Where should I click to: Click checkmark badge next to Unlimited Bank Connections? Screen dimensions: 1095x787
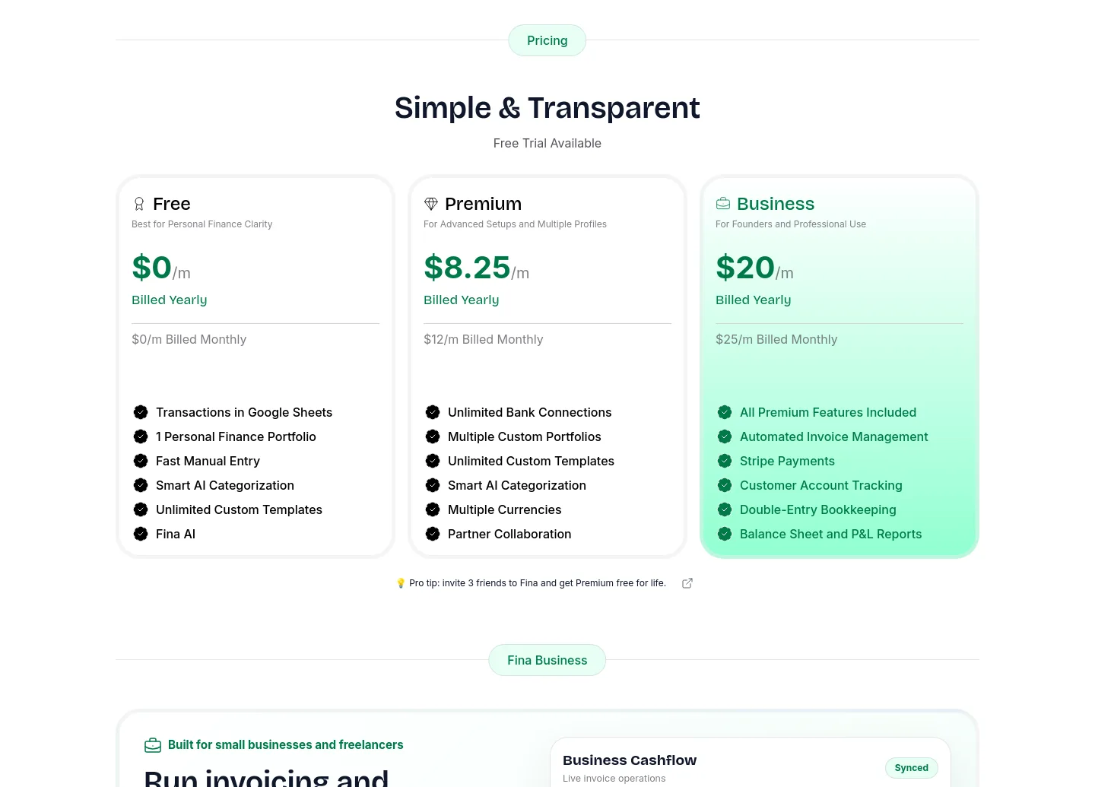click(433, 412)
